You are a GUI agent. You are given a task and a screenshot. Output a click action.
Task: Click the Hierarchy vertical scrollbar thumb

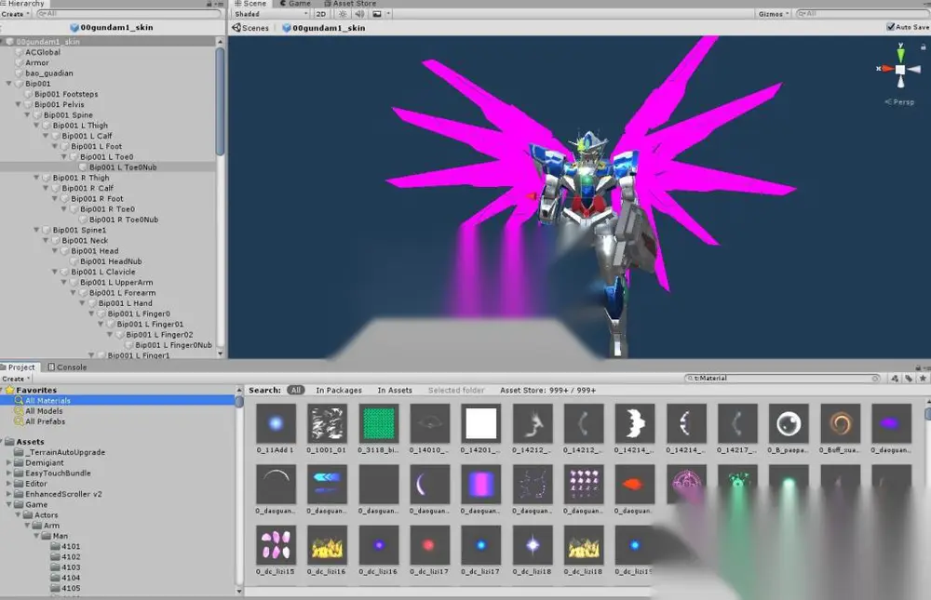pos(220,100)
